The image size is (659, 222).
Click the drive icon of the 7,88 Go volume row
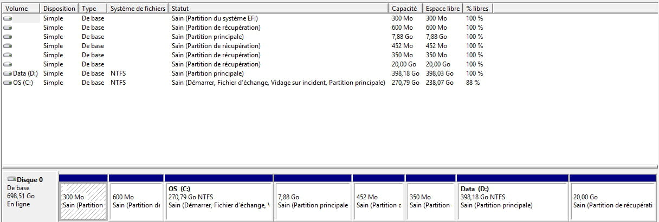[x=7, y=37]
